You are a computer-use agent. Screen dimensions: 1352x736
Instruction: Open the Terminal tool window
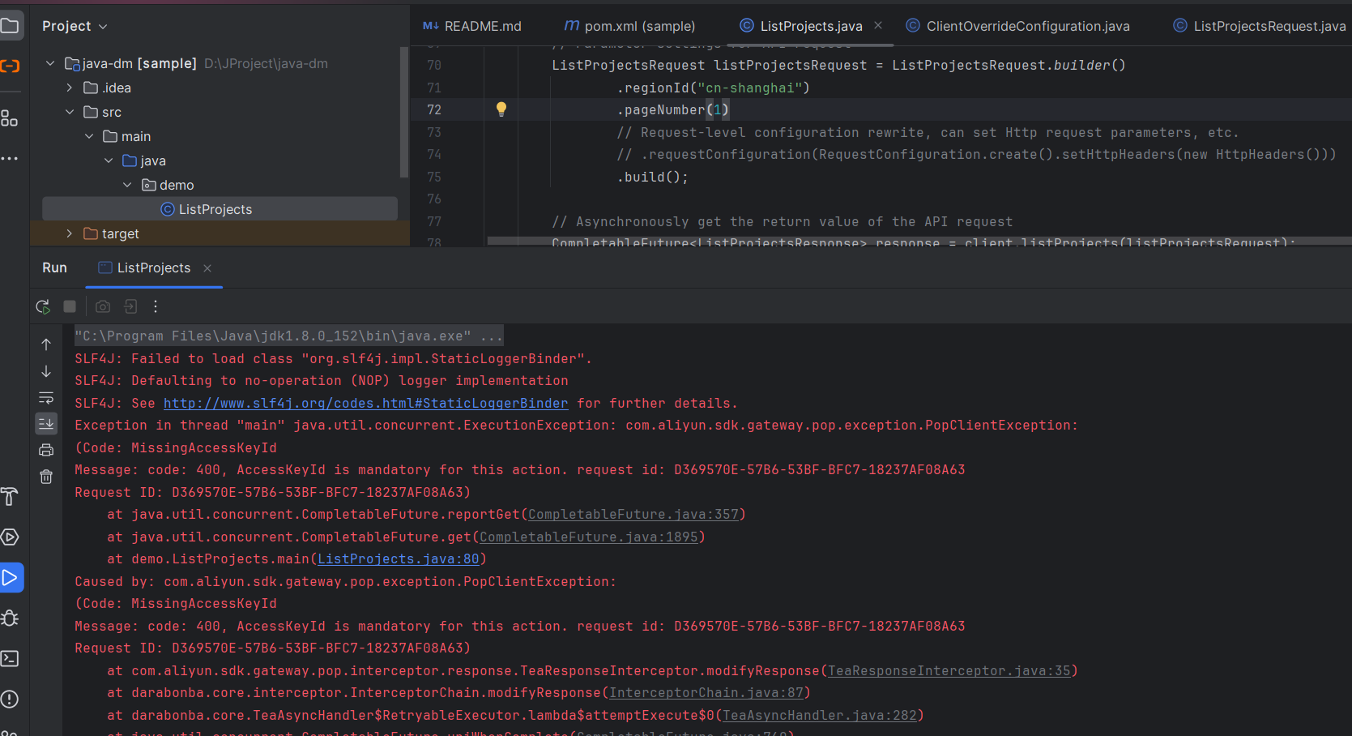pyautogui.click(x=10, y=659)
